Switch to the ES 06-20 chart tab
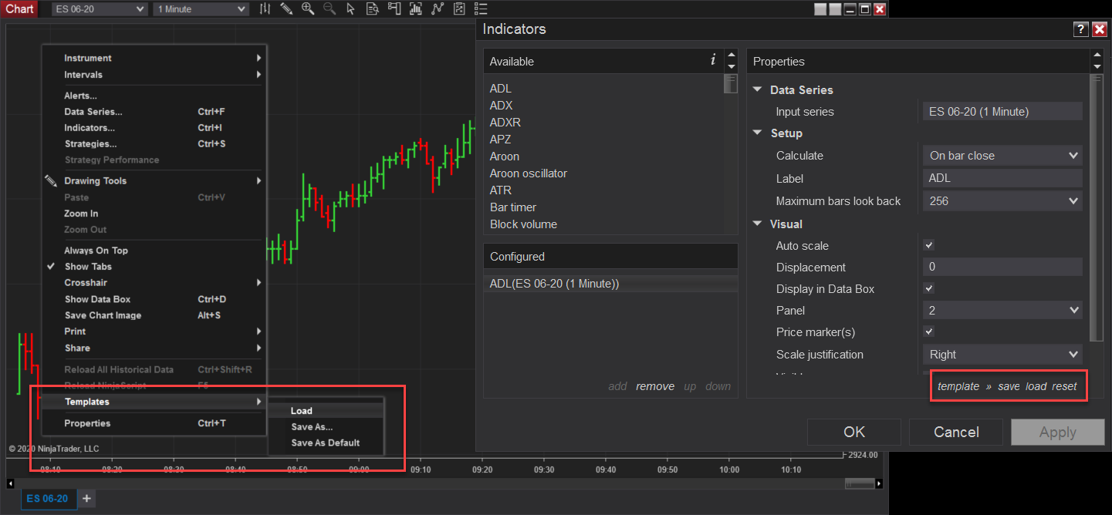 coord(47,499)
